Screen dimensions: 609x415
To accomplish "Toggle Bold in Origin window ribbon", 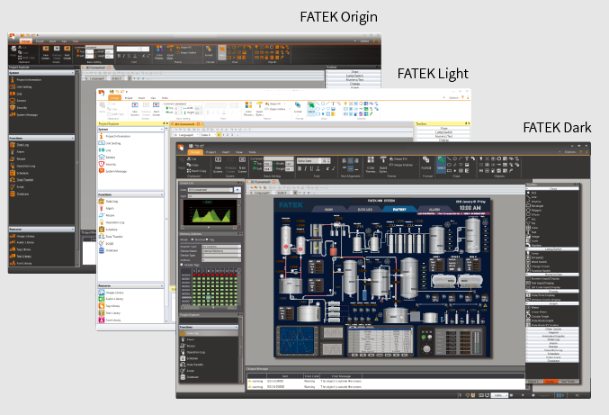I will tap(120, 56).
